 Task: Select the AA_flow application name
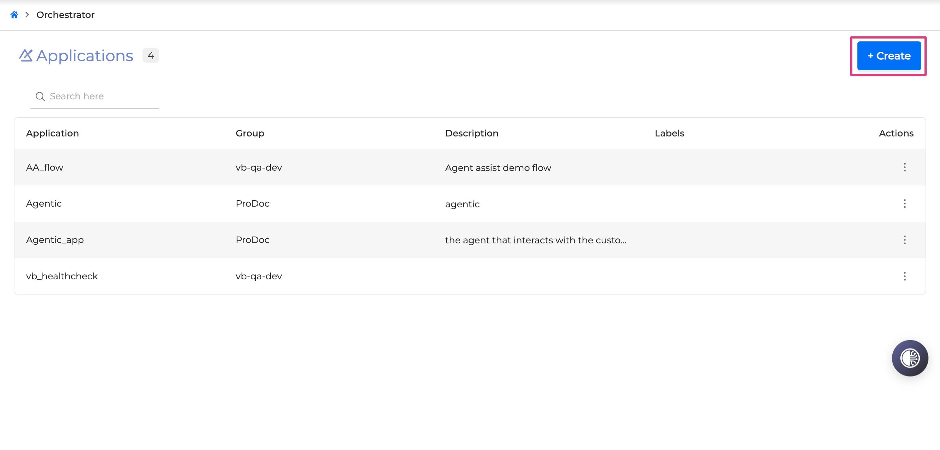tap(44, 167)
